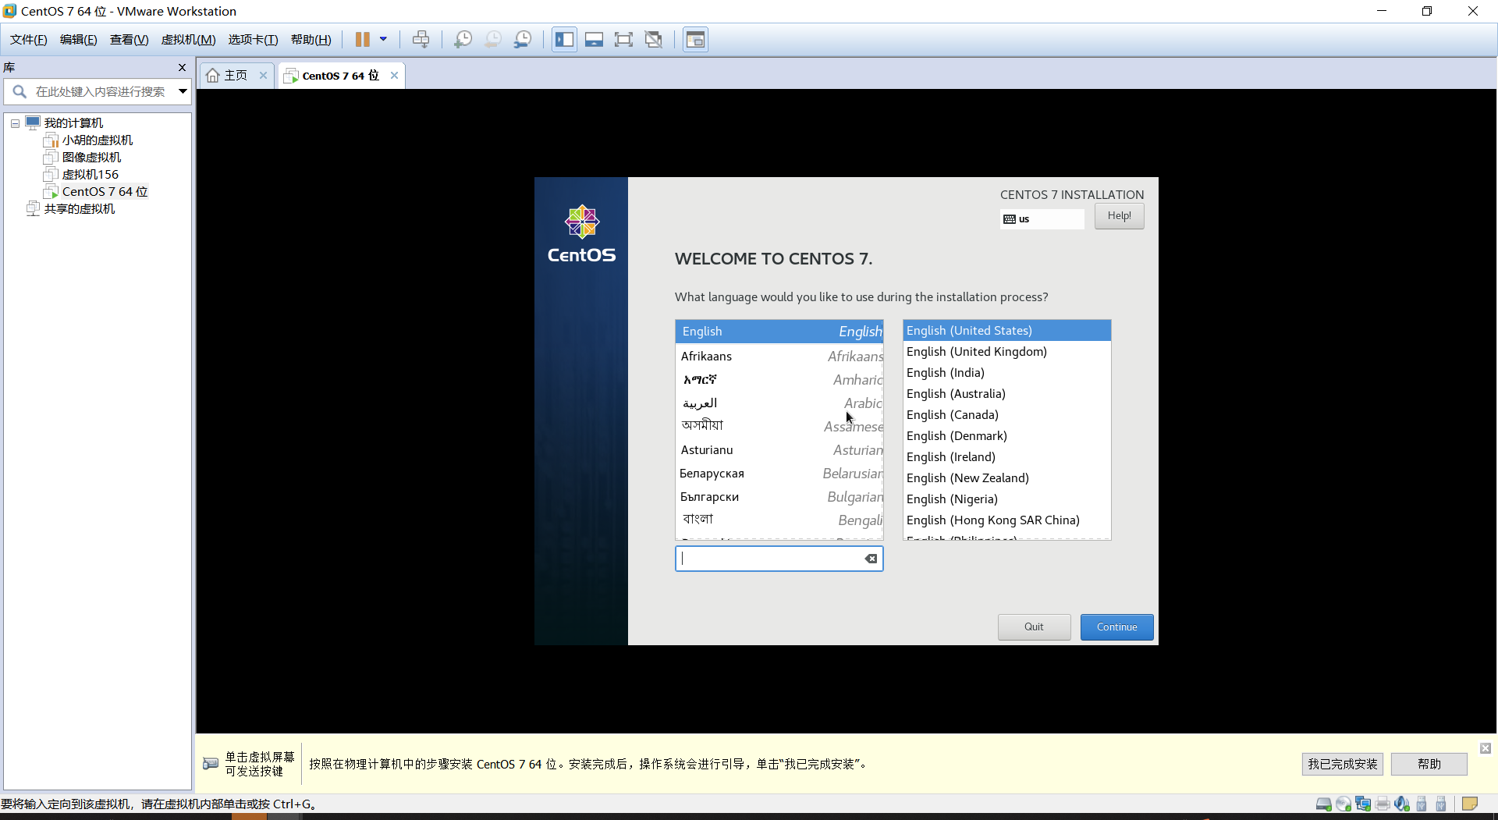Focus the library search field
Viewport: 1498px width, 820px height.
pyautogui.click(x=98, y=92)
